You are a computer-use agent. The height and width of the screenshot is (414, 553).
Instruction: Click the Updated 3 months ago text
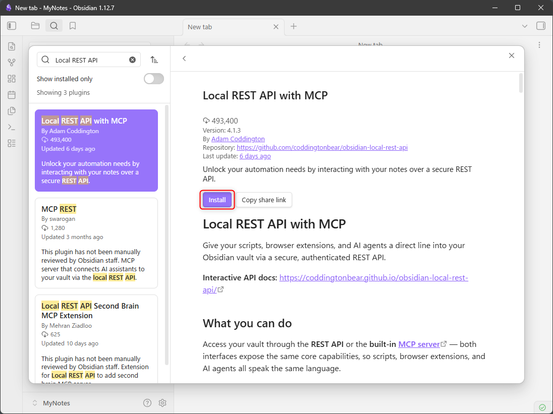click(x=72, y=237)
